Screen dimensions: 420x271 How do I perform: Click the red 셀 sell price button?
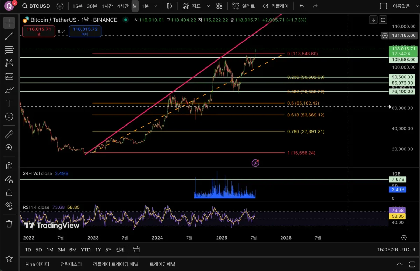pos(39,31)
